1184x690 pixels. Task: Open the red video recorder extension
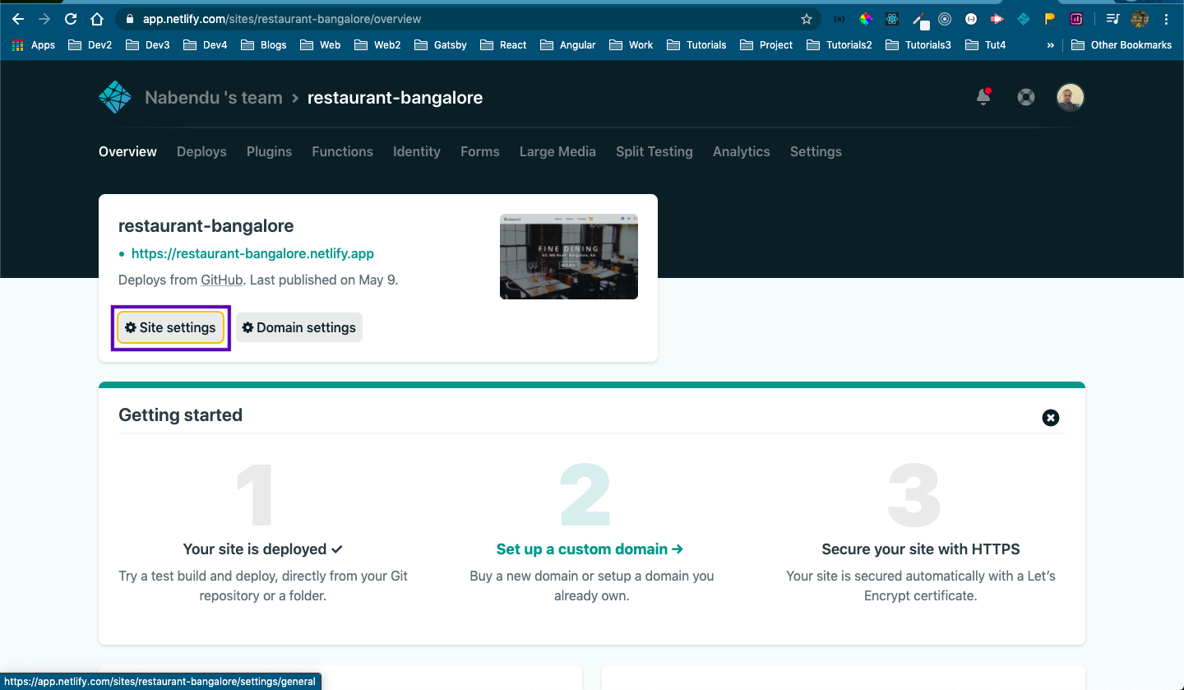pyautogui.click(x=997, y=19)
